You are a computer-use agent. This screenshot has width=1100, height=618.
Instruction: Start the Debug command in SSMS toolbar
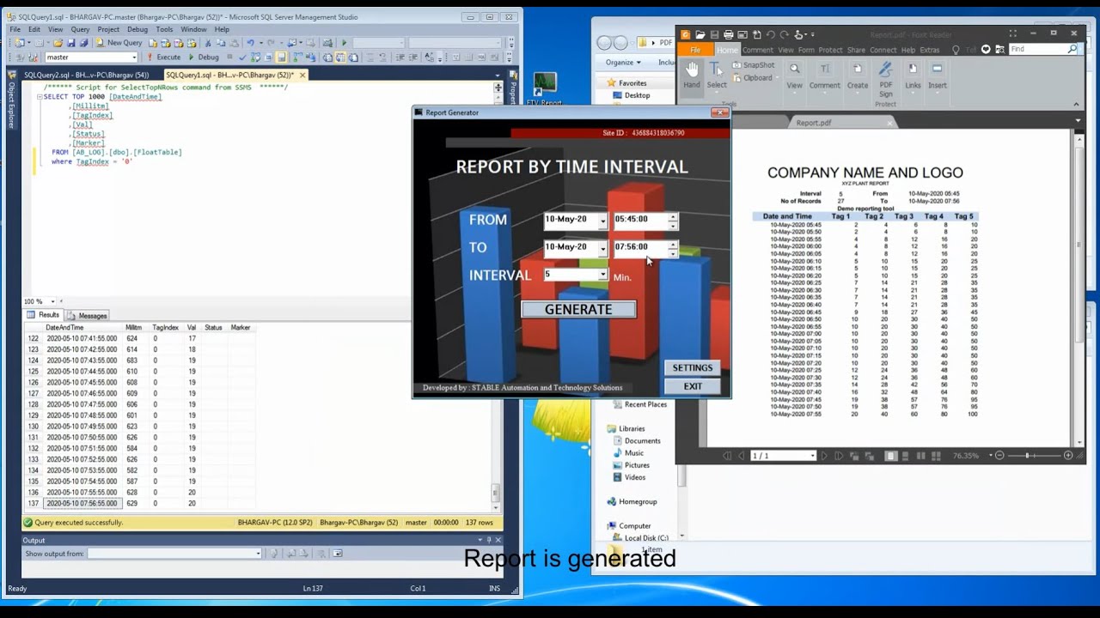pos(204,58)
